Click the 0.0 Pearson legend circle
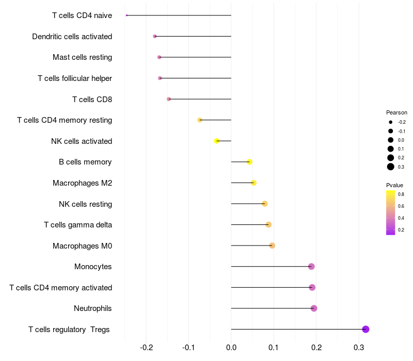 point(391,140)
